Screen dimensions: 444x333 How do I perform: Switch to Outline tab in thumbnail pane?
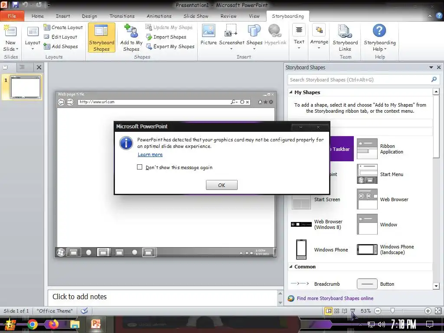coord(22,67)
